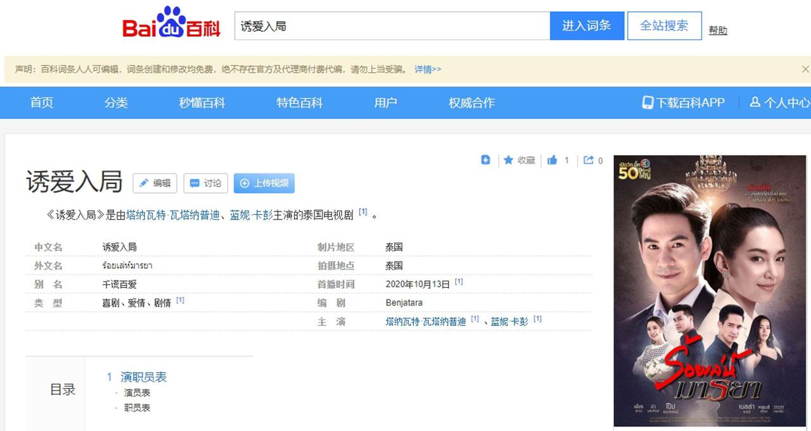Open the 首页 nav tab
The width and height of the screenshot is (811, 431).
click(42, 103)
